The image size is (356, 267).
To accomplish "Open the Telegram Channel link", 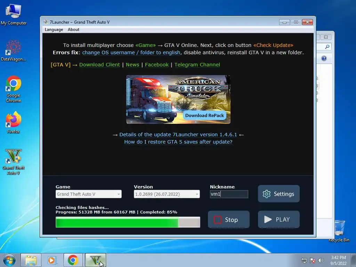I will click(x=197, y=65).
